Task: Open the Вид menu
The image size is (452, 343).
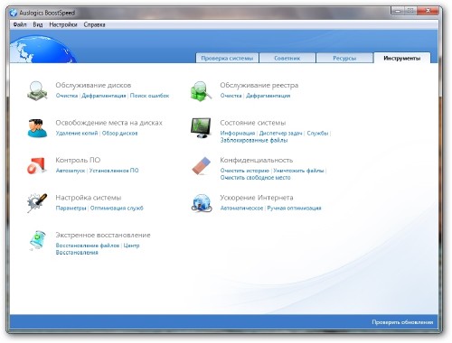Action: coord(38,24)
